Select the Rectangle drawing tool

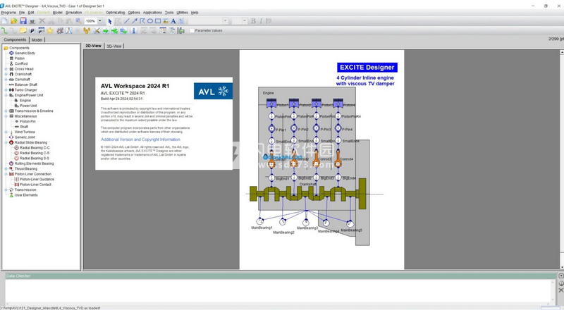157,21
